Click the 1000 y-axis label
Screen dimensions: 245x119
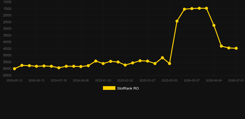7,2
